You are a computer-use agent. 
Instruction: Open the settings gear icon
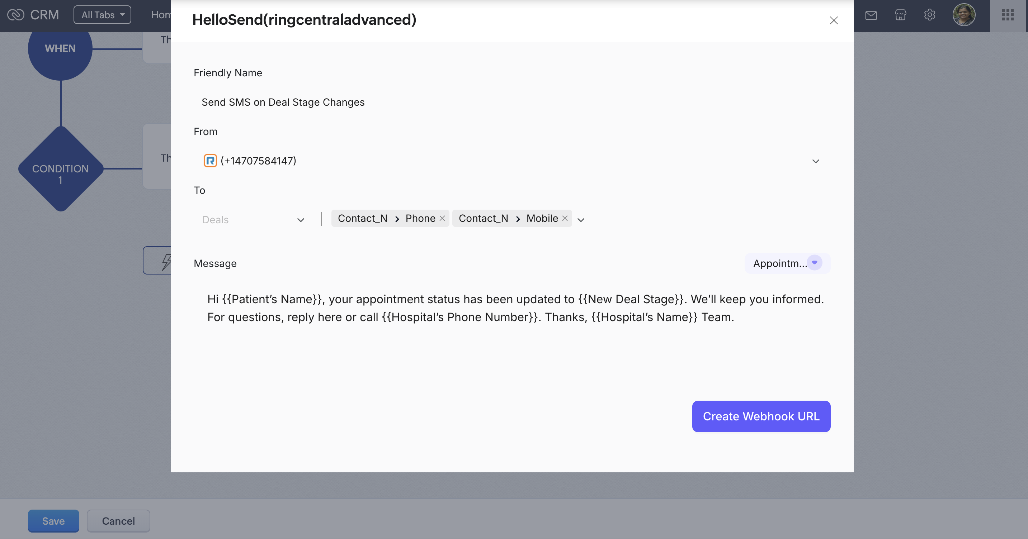[x=929, y=15]
